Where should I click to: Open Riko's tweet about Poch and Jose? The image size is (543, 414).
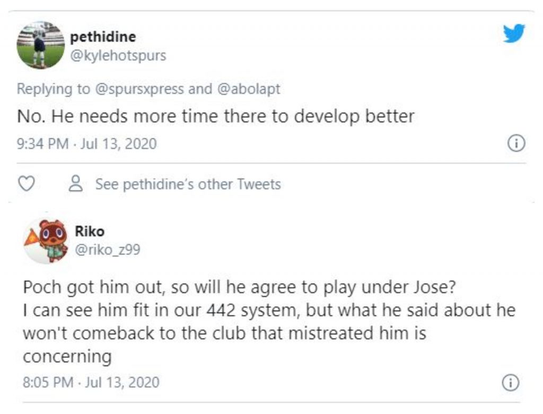click(x=269, y=322)
